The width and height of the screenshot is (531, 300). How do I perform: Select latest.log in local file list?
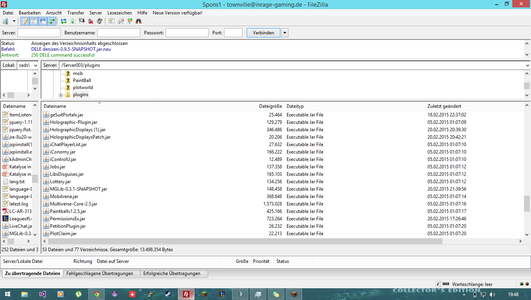click(x=19, y=204)
